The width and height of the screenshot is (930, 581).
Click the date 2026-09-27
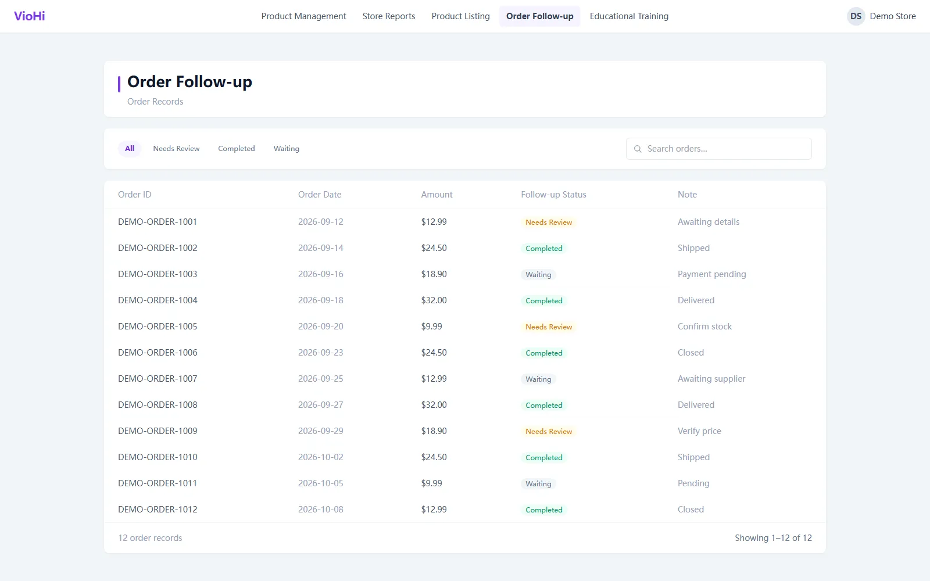(x=321, y=405)
